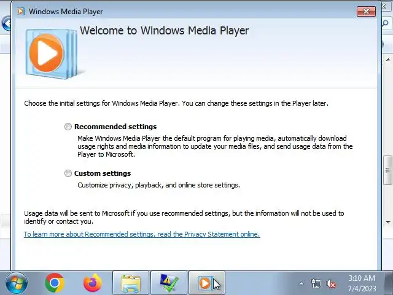
Task: Open Windows Explorer folder taskbar icon
Action: coord(131,283)
